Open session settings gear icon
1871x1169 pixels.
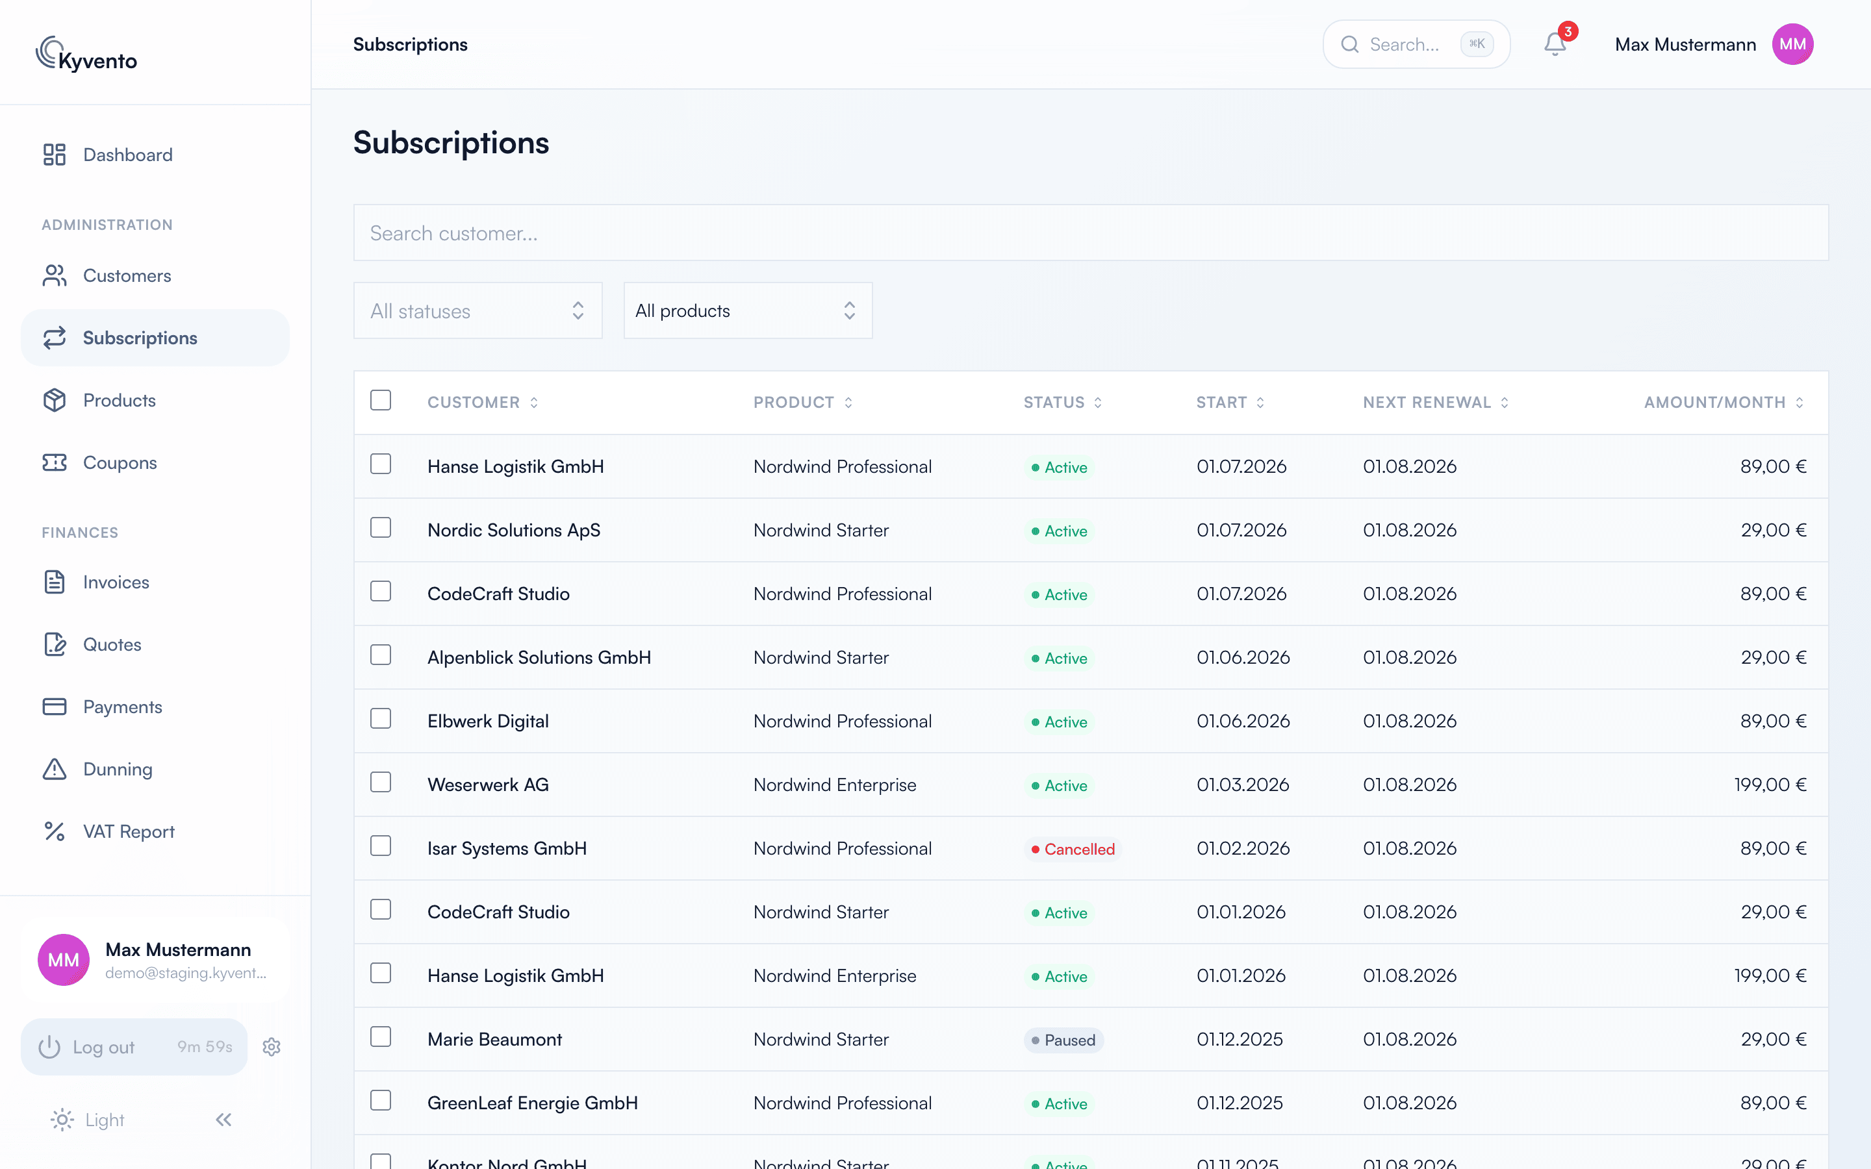pos(272,1047)
